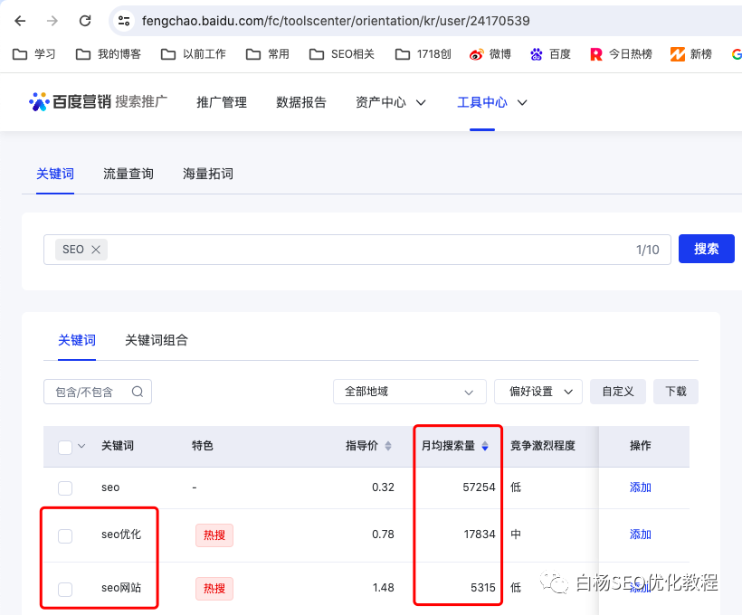Check the seo网站 row checkbox
742x615 pixels.
(x=65, y=590)
